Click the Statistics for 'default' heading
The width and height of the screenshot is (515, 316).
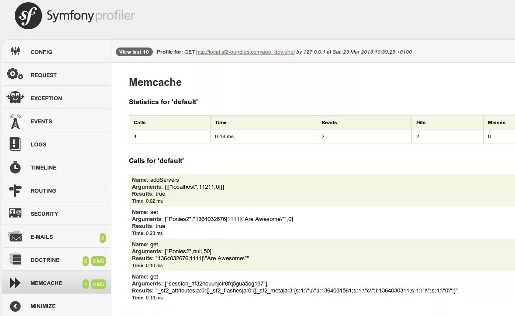click(163, 102)
